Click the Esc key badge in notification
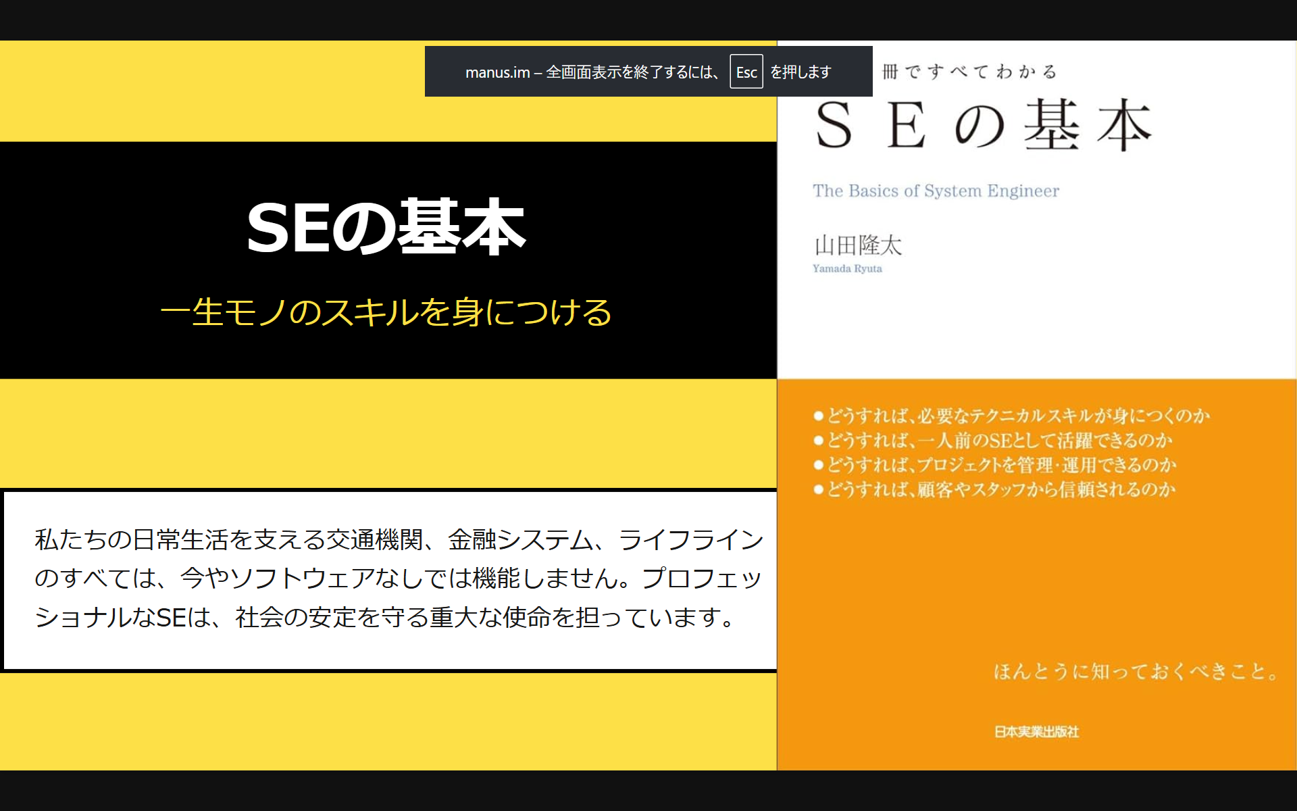 (746, 72)
